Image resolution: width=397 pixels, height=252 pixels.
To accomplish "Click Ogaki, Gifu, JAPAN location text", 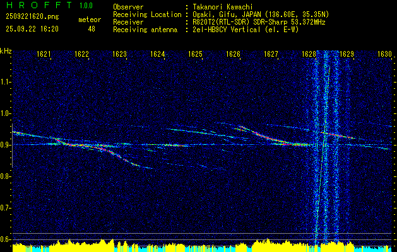I will click(261, 14).
